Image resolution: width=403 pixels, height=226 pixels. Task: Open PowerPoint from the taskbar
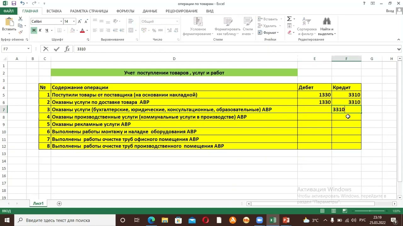tap(286, 220)
